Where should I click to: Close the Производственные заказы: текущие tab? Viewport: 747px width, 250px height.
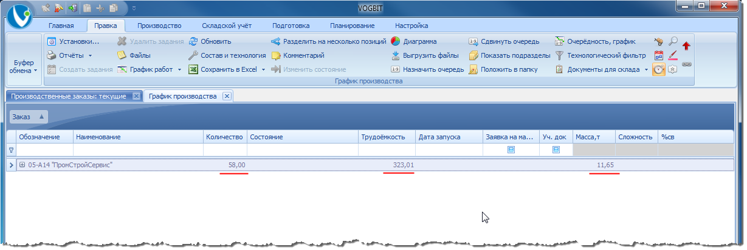click(x=136, y=96)
